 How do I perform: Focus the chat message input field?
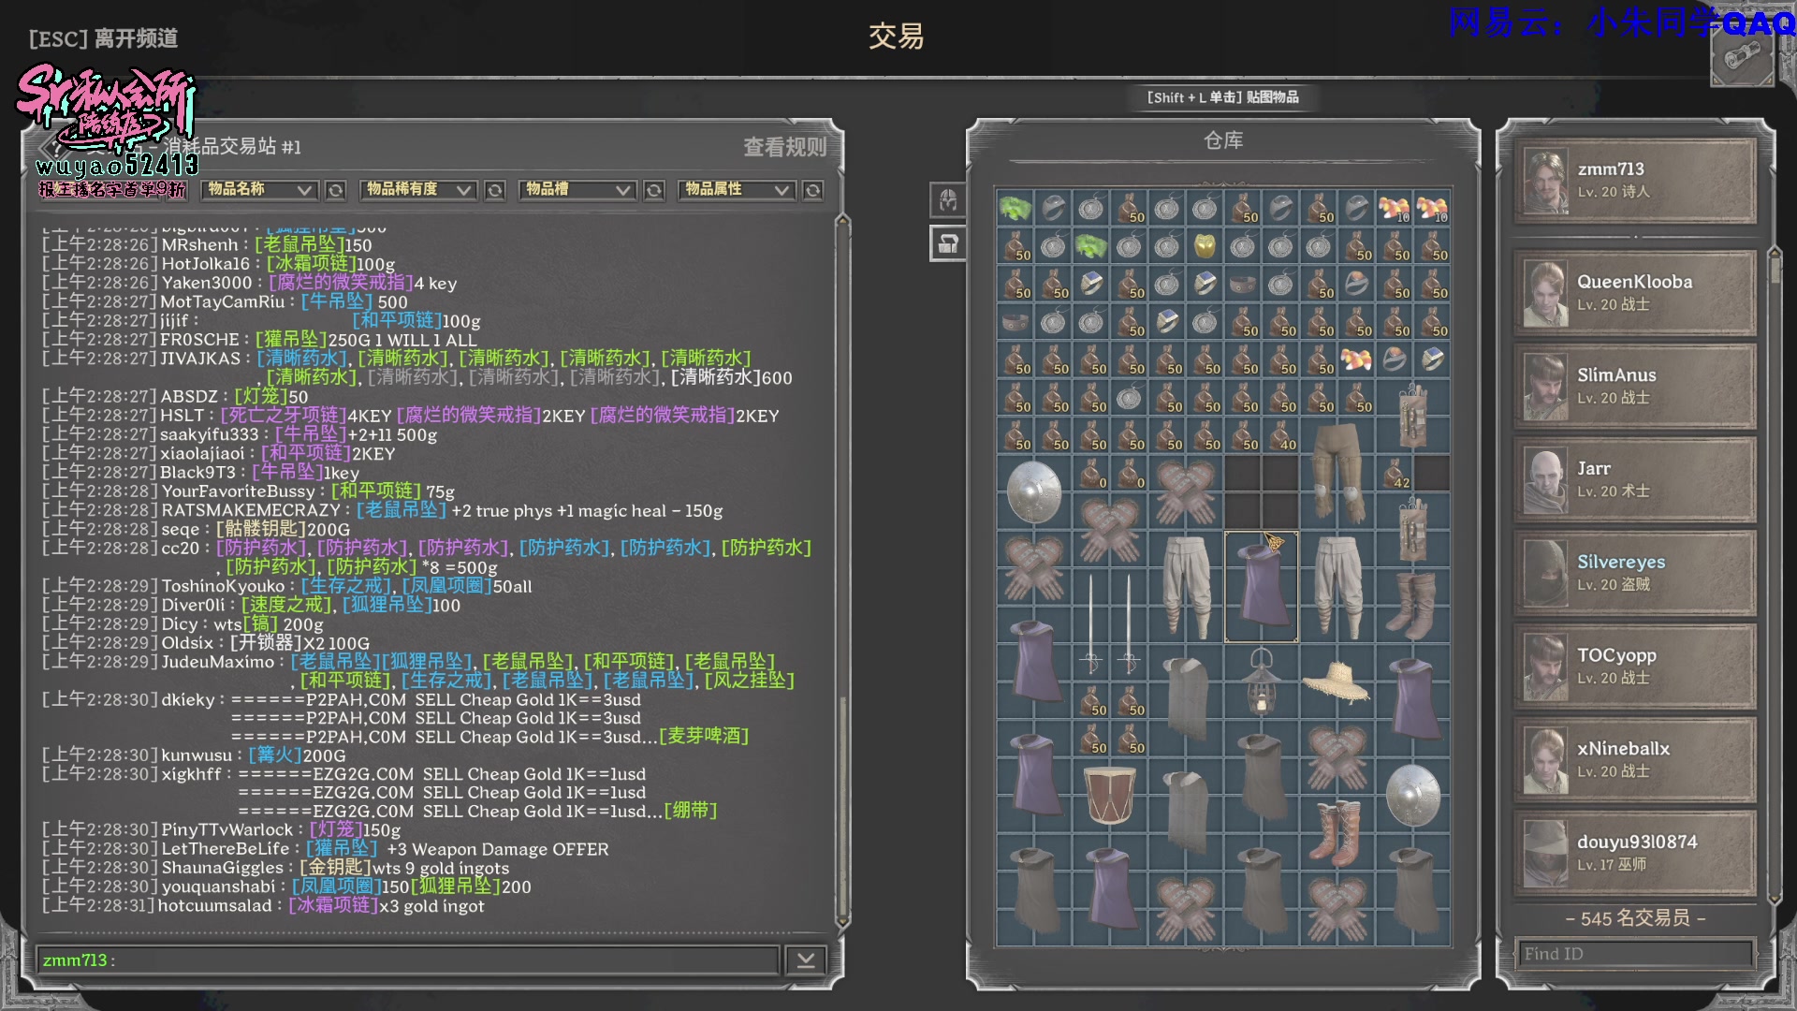pos(407,960)
